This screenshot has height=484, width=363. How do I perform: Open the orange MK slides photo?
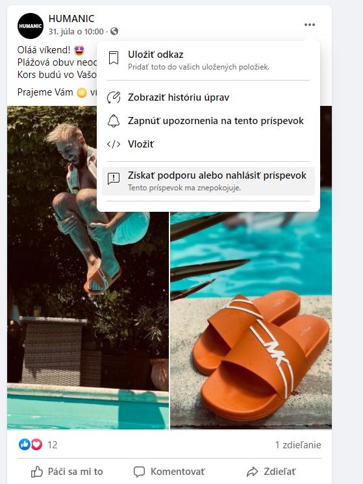[251, 320]
